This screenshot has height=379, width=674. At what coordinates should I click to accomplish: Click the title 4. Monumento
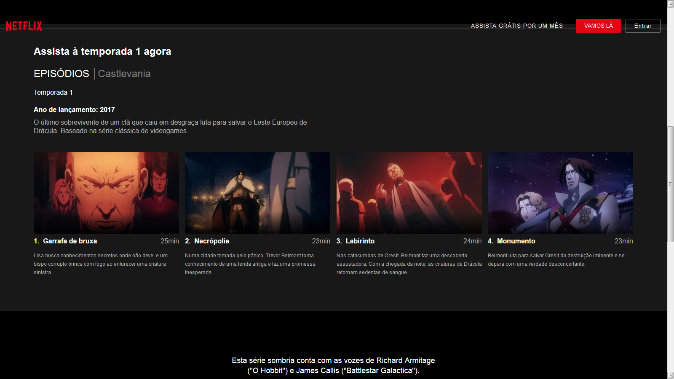pyautogui.click(x=511, y=241)
